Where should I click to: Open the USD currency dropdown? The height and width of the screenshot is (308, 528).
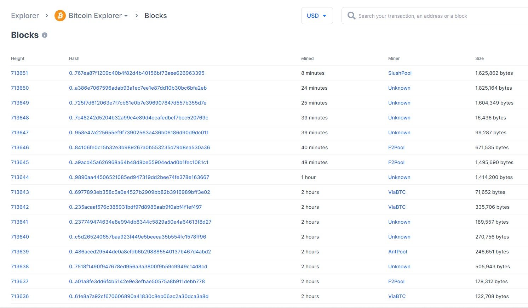[x=317, y=16]
